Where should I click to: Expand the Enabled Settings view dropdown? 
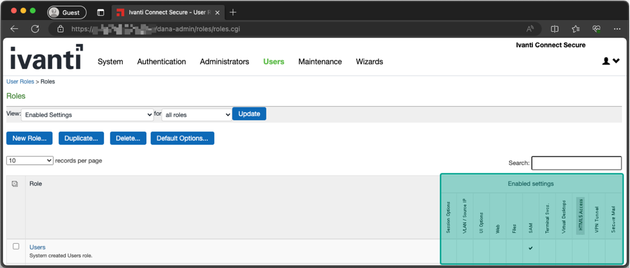point(87,115)
